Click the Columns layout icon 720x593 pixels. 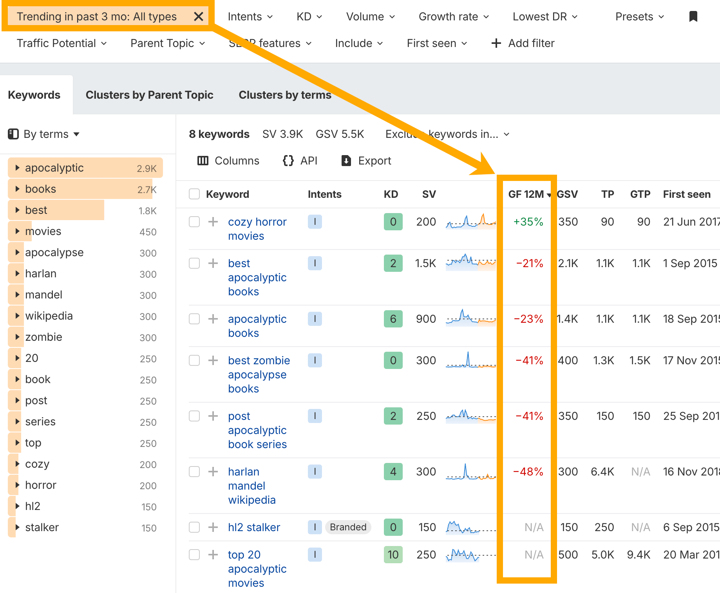[x=203, y=161]
